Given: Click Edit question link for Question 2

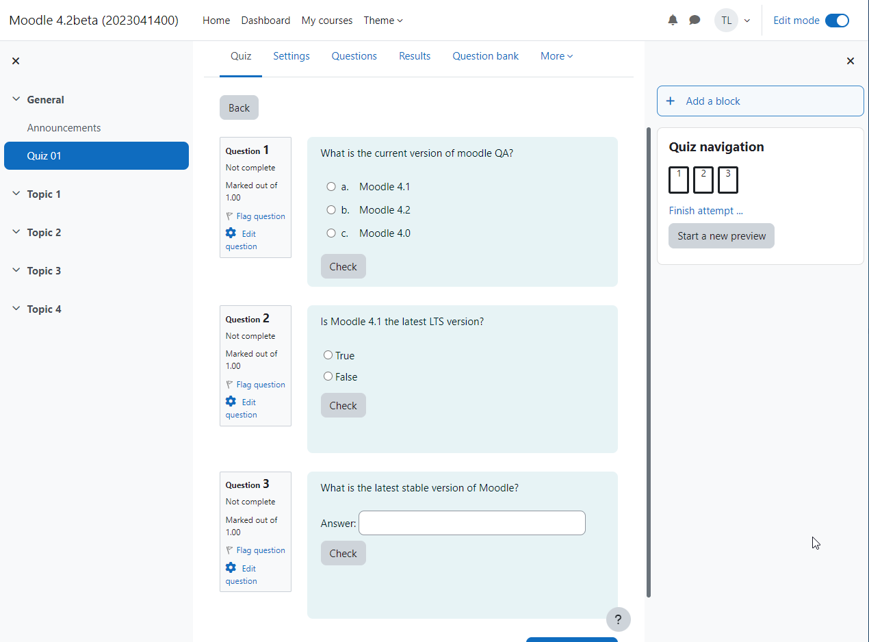Looking at the screenshot, I should point(242,409).
